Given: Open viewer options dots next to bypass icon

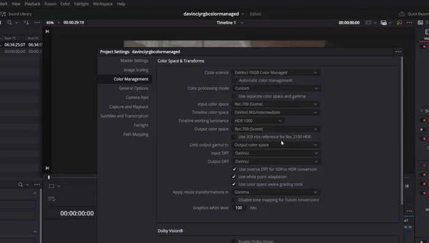Looking at the screenshot, I should click(x=409, y=23).
